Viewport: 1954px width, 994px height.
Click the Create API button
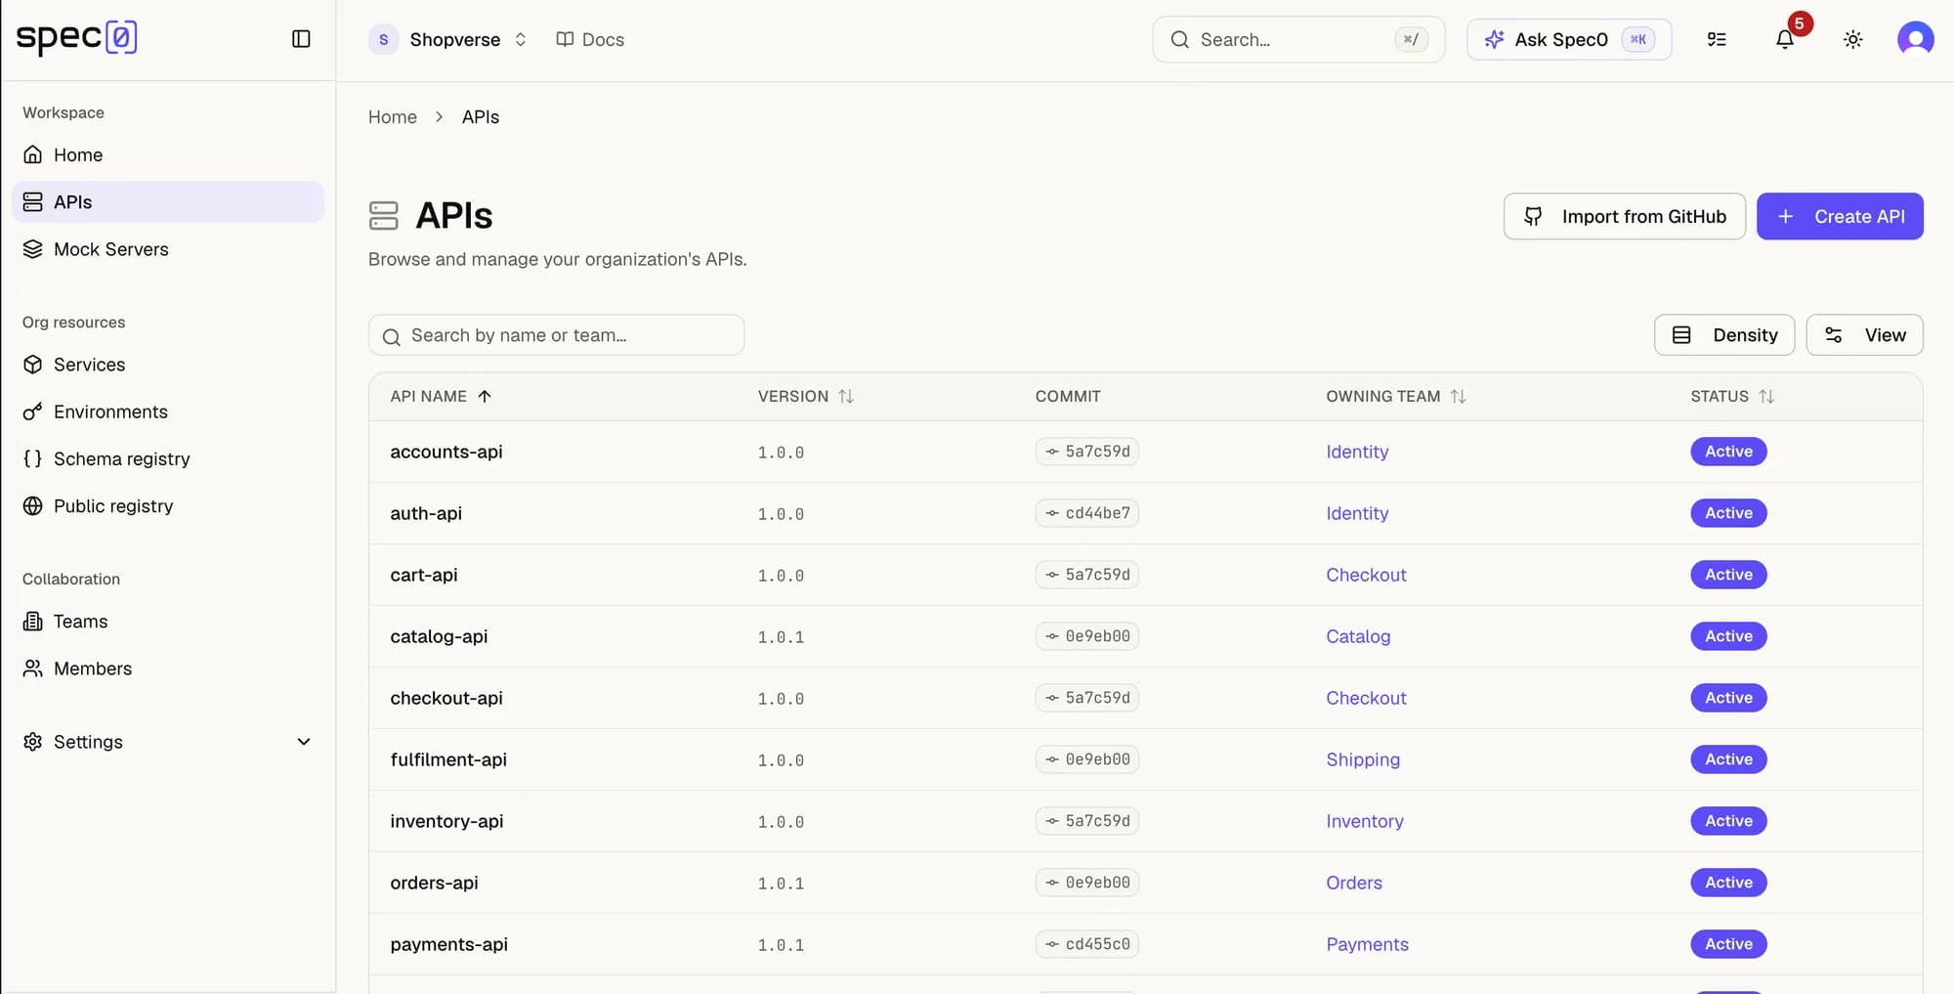click(1840, 216)
